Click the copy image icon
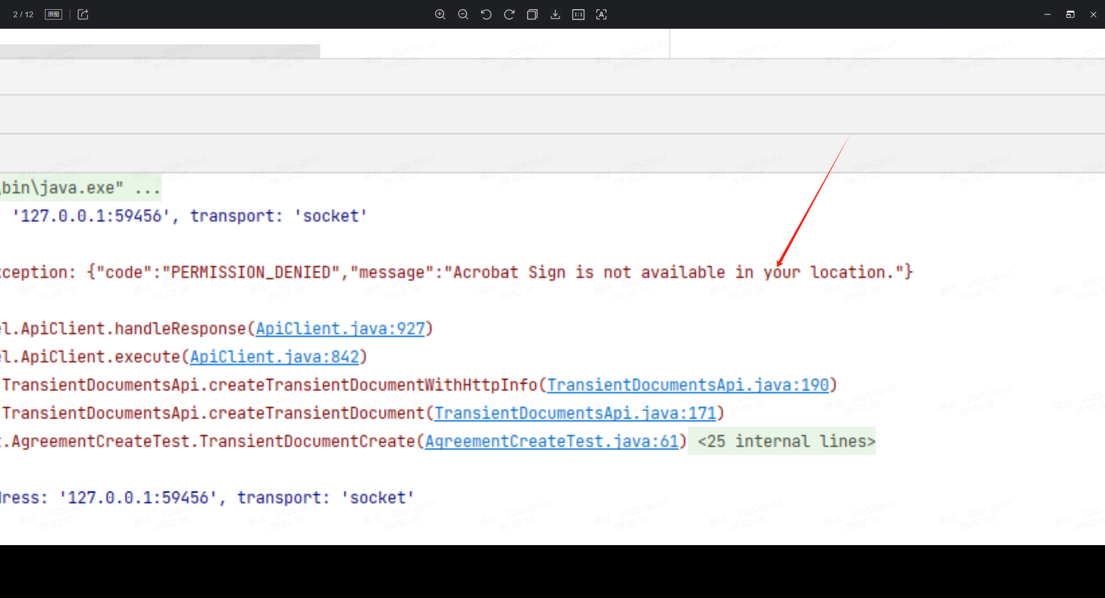 click(x=532, y=14)
